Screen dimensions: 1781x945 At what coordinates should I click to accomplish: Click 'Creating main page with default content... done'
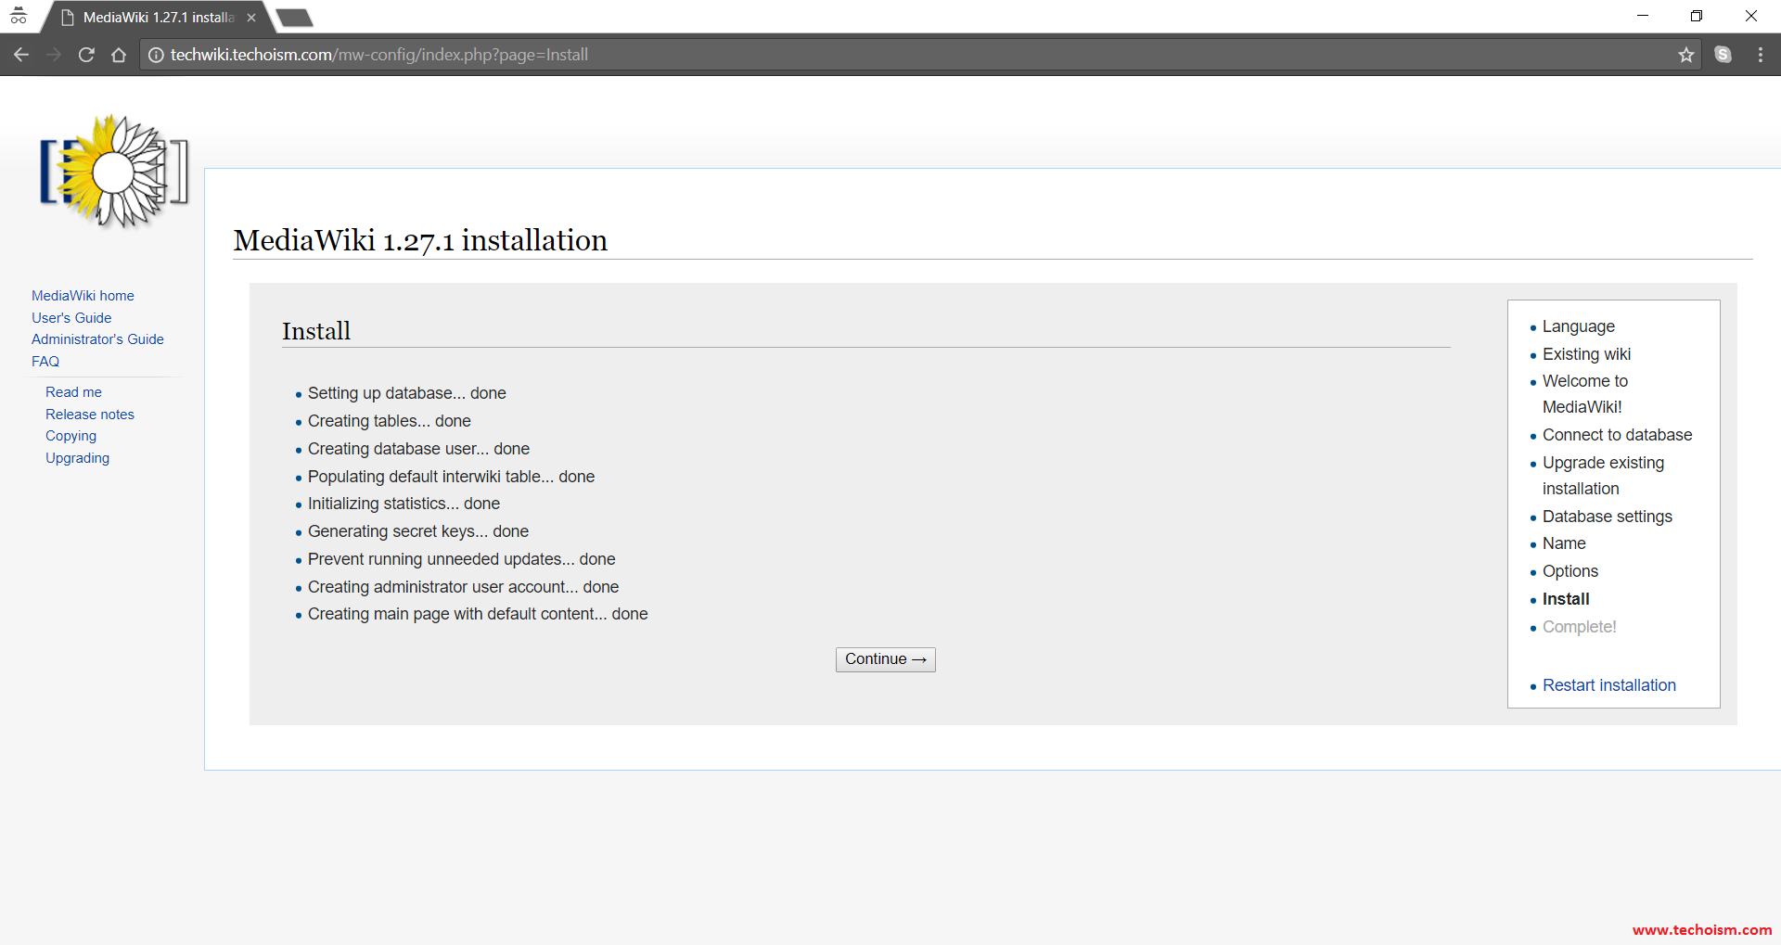478,614
